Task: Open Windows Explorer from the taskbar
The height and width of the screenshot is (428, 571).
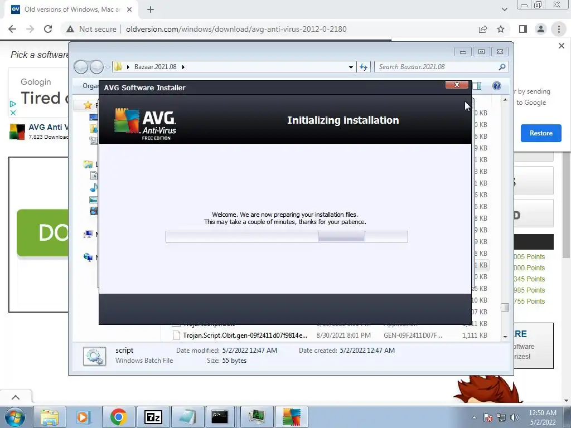Action: [x=50, y=417]
